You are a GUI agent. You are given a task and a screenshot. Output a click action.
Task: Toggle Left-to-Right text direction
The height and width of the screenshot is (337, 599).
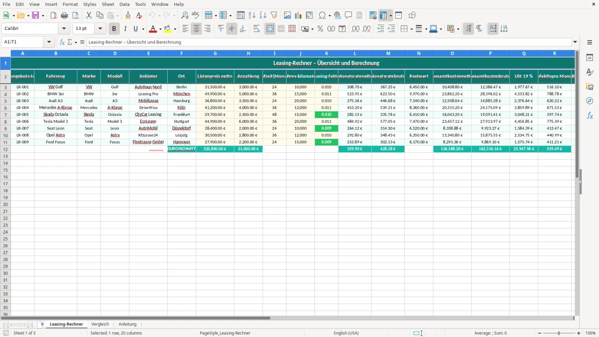(x=468, y=29)
